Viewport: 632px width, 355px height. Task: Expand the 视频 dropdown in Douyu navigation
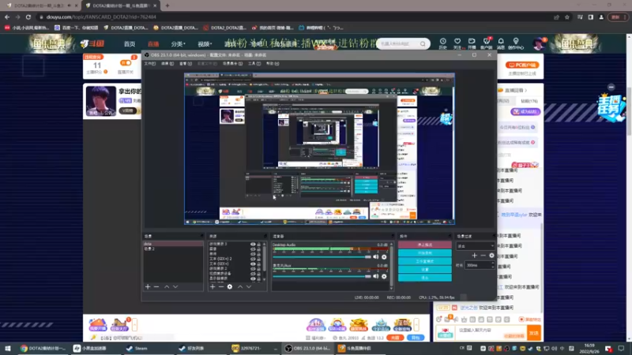[x=205, y=44]
